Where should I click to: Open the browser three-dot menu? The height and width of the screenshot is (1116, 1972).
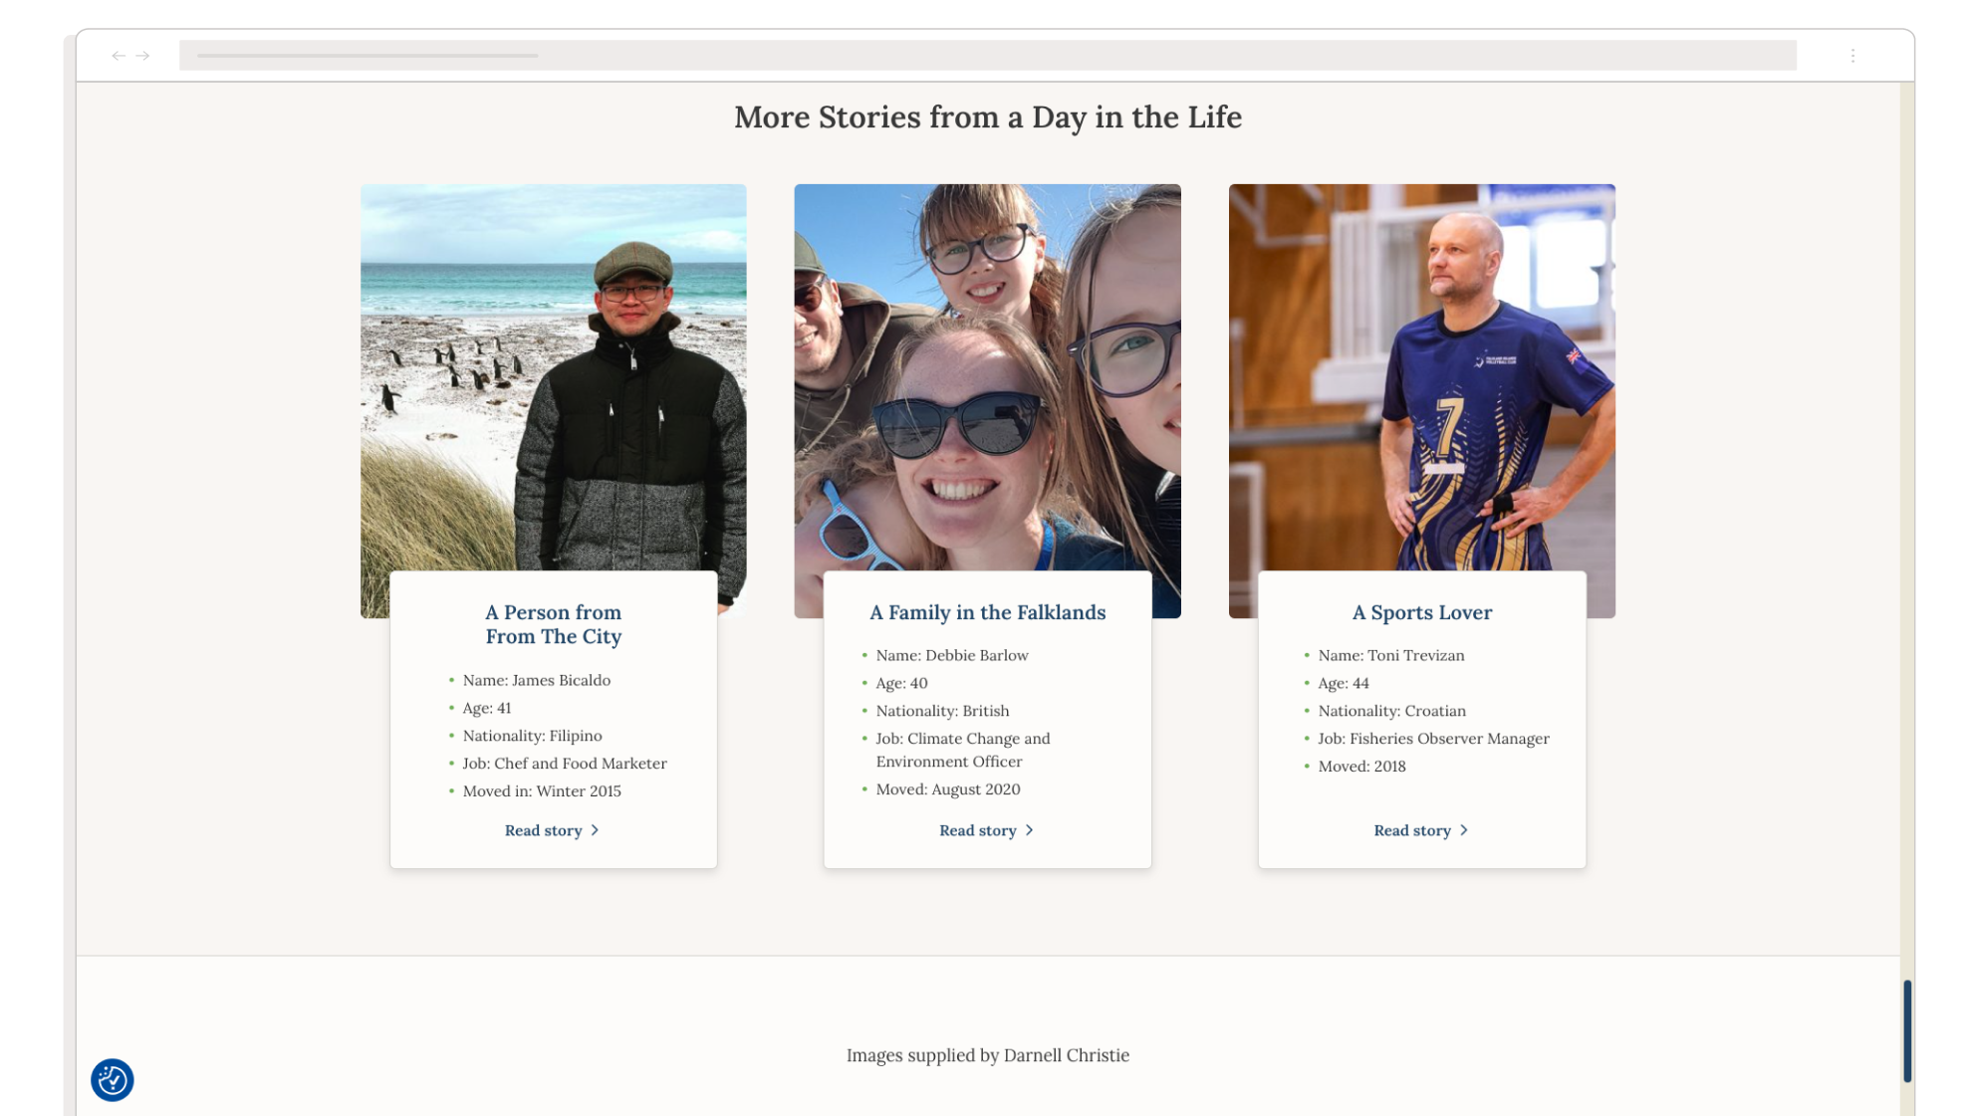click(1852, 56)
